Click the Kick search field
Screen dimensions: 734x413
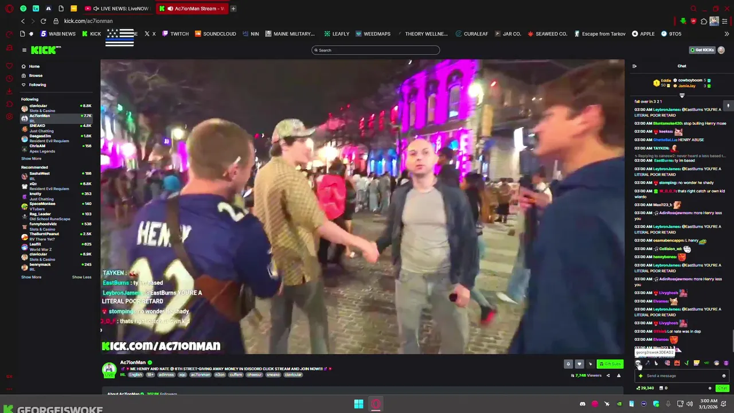376,50
